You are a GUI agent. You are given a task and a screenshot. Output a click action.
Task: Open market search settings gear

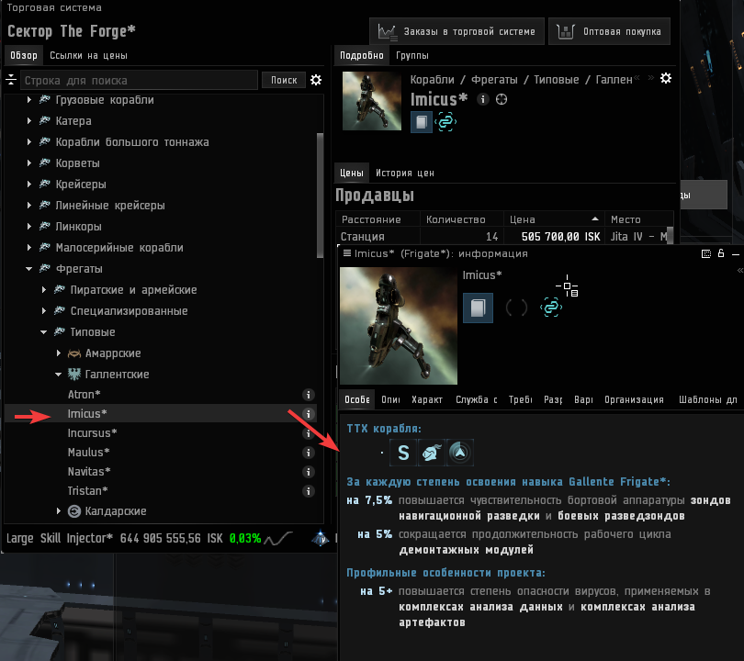coord(316,80)
